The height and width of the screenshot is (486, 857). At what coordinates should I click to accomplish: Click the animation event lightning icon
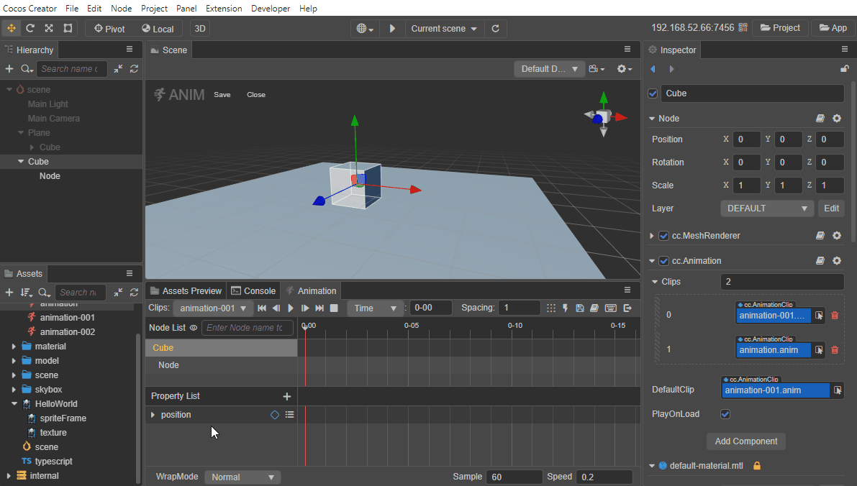click(565, 308)
